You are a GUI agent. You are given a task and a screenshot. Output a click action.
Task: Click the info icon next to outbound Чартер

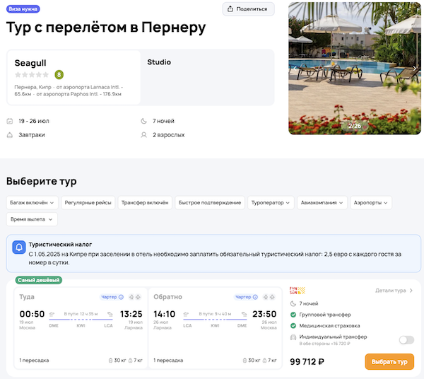tap(121, 297)
